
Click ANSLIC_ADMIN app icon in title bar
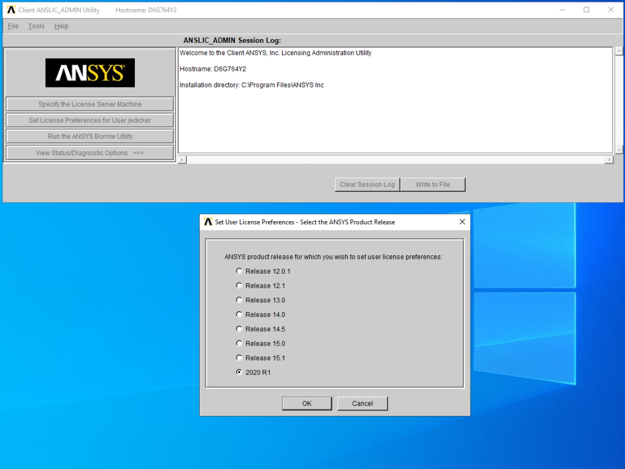(11, 10)
